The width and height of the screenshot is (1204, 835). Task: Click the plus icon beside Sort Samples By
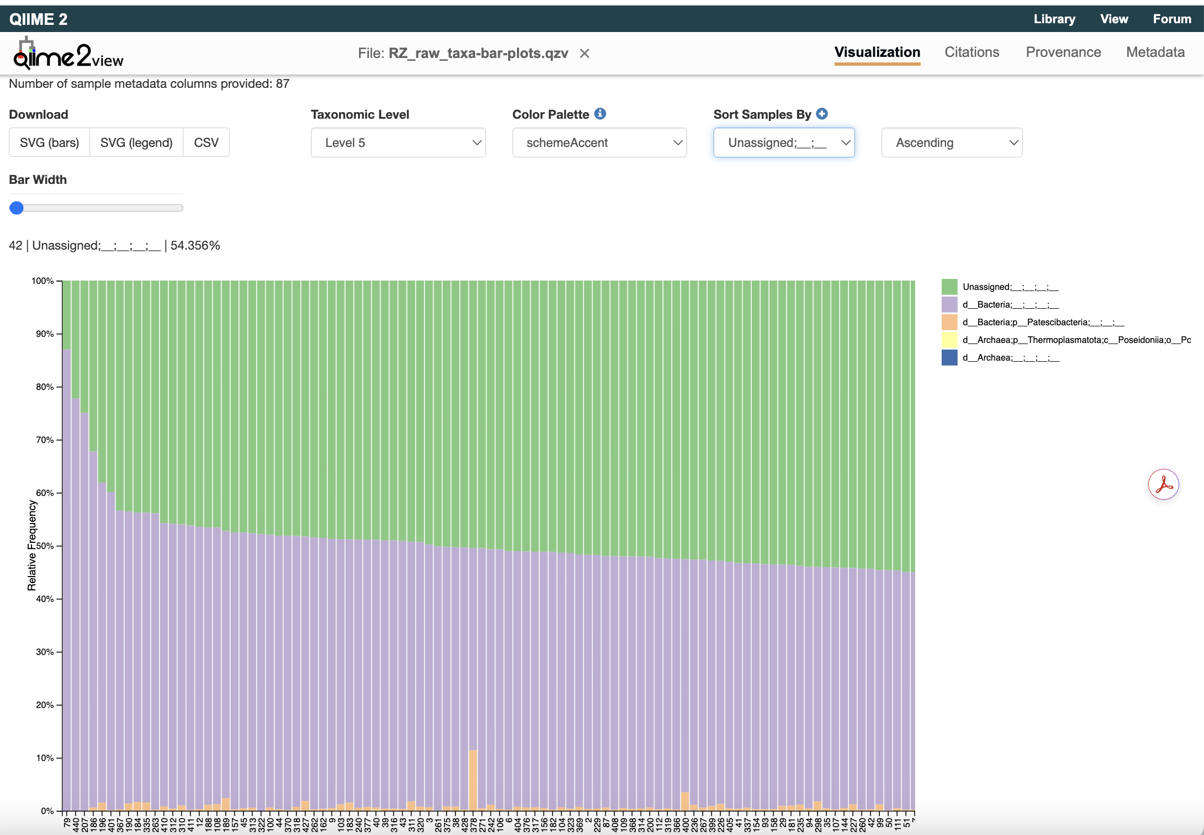[x=822, y=114]
